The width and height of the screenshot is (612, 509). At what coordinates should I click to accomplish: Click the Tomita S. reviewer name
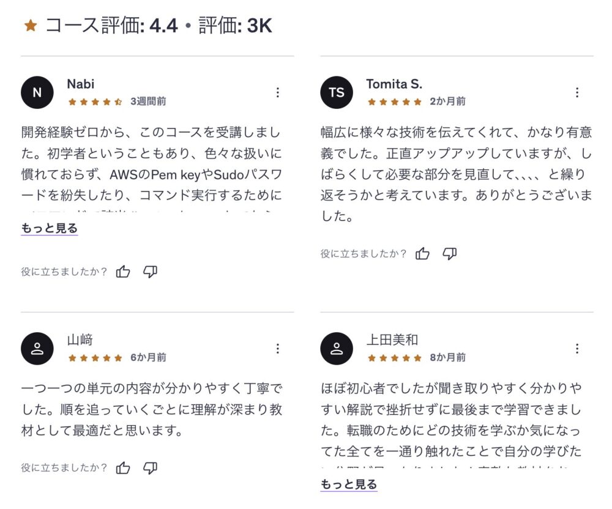[x=394, y=84]
